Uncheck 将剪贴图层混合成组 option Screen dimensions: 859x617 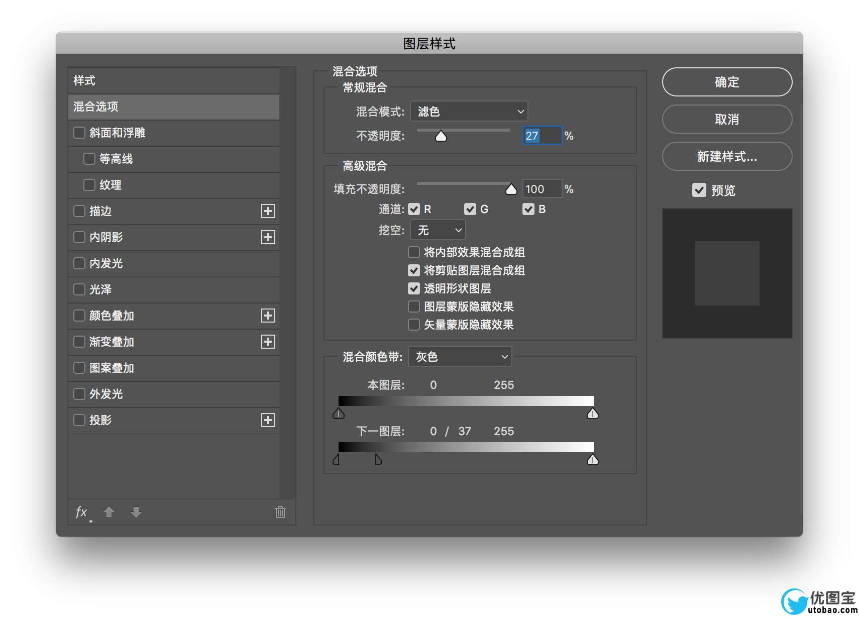[414, 270]
